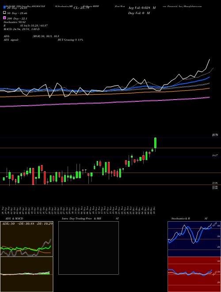221x292 pixels.
Task: Open the MACD histogram mini chart
Action: tap(27, 274)
